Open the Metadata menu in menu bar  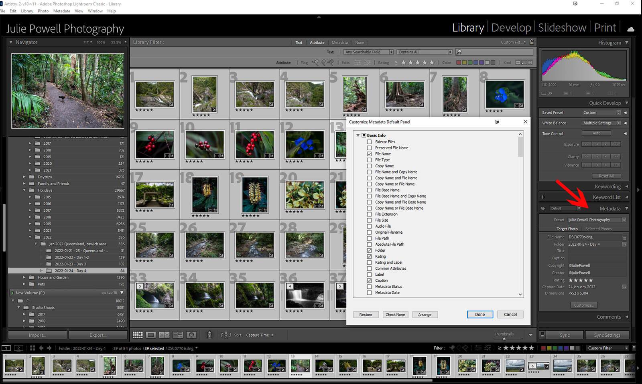click(61, 11)
